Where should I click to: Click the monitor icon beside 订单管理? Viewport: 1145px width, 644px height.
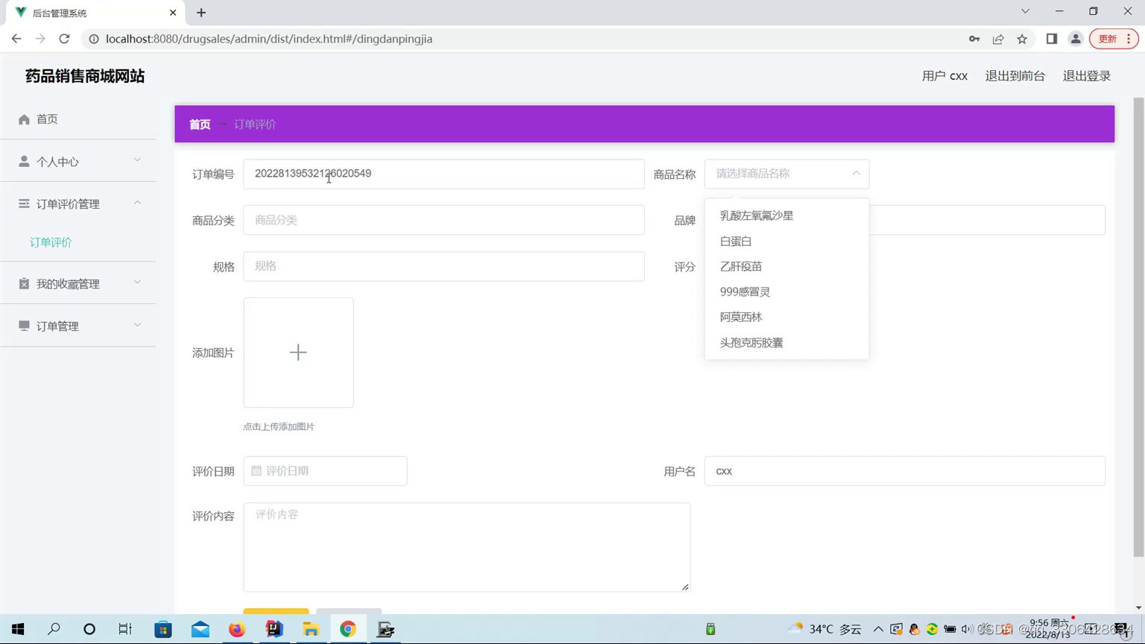pyautogui.click(x=24, y=326)
